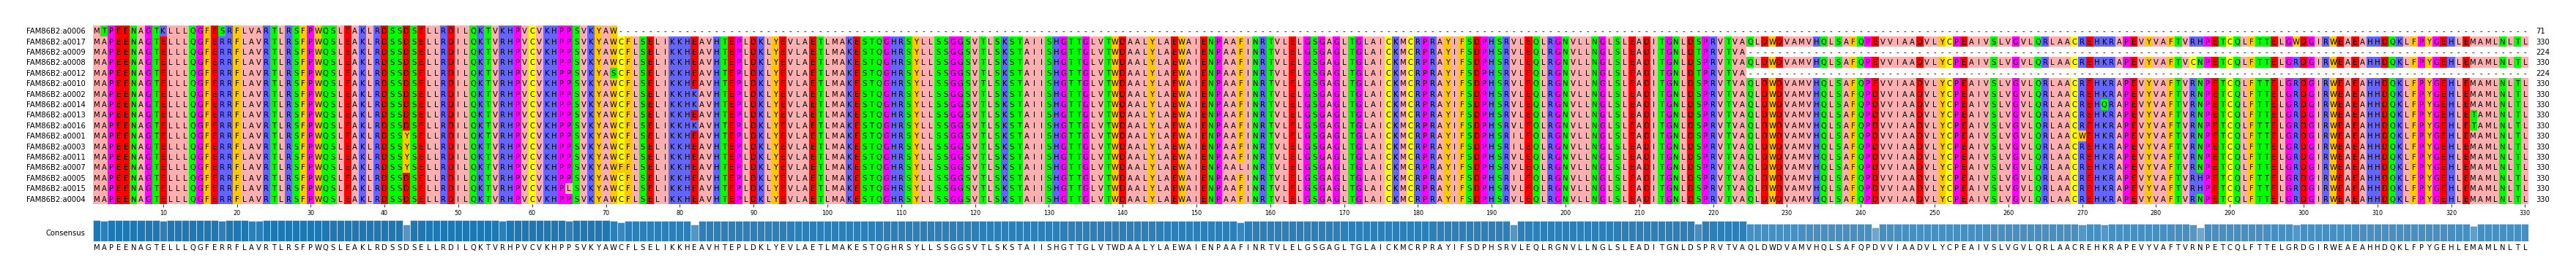Viewport: 2576px width, 277px height.
Task: Select sequence label FAM86B2:a0007
Action: 56,168
